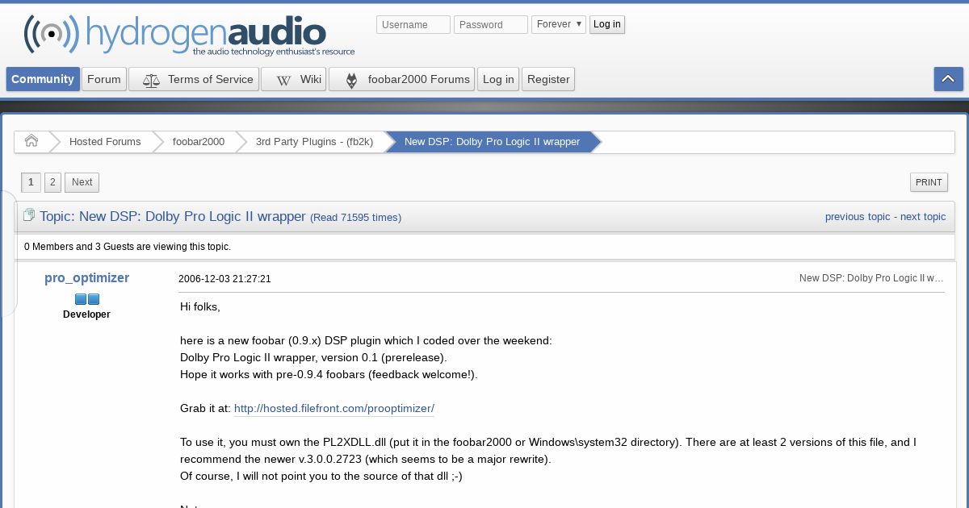Open the hosted.filefront.com/prooptimizer link

tap(334, 409)
